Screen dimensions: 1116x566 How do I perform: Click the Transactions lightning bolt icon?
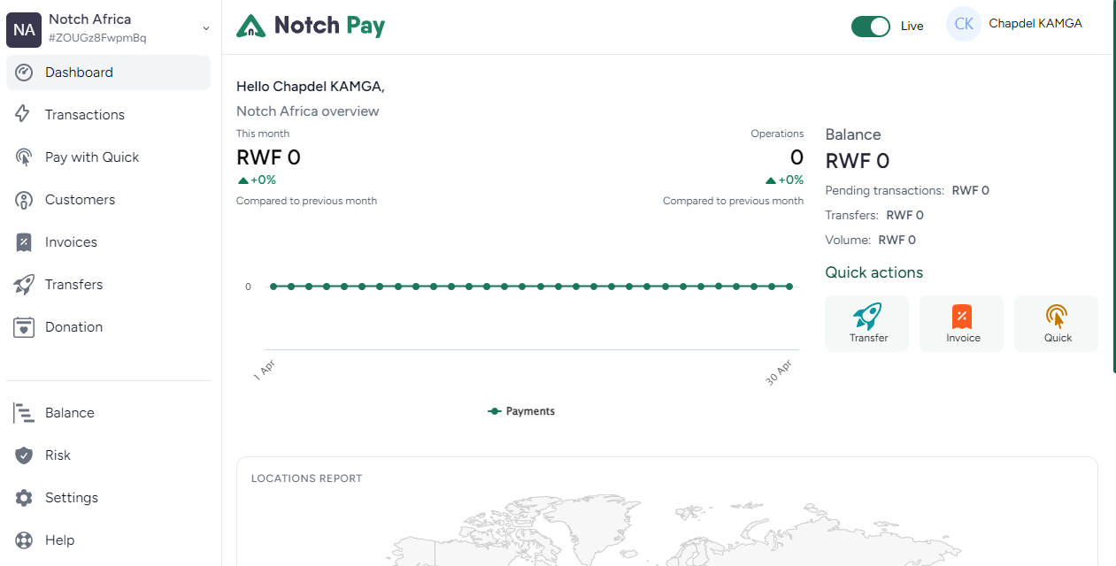(24, 115)
